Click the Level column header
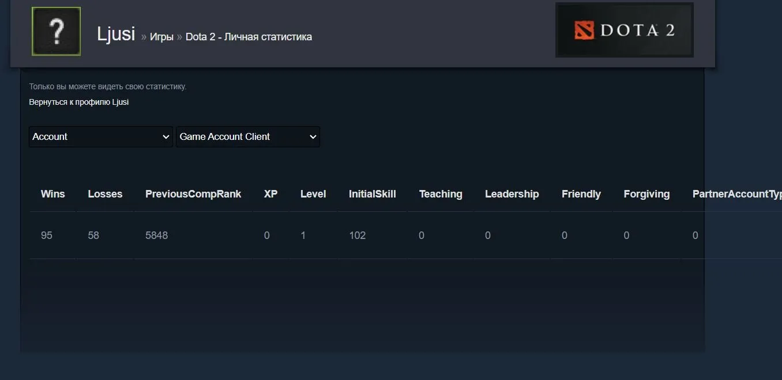 click(x=313, y=194)
